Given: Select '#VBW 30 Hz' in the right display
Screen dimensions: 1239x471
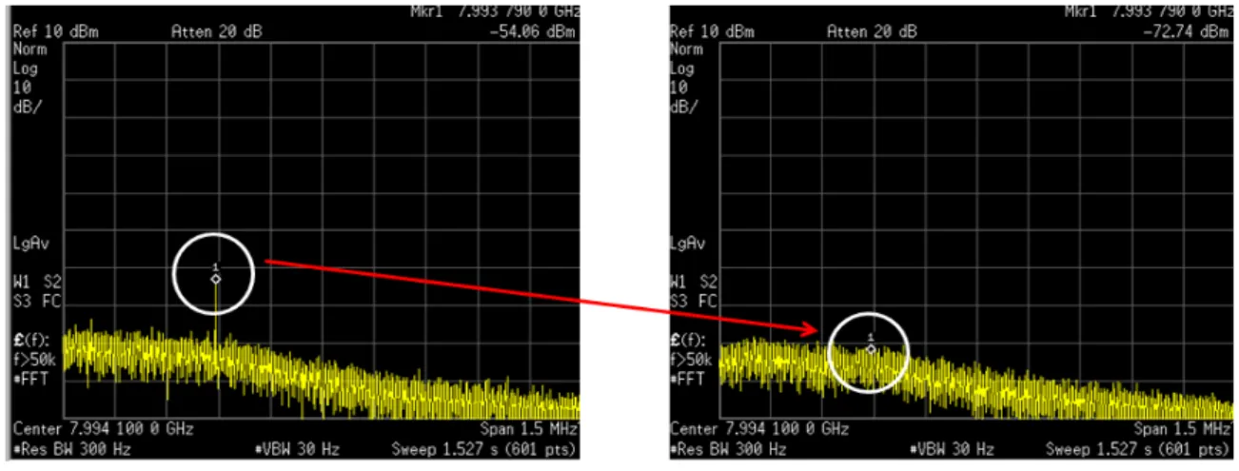Looking at the screenshot, I should click(953, 448).
